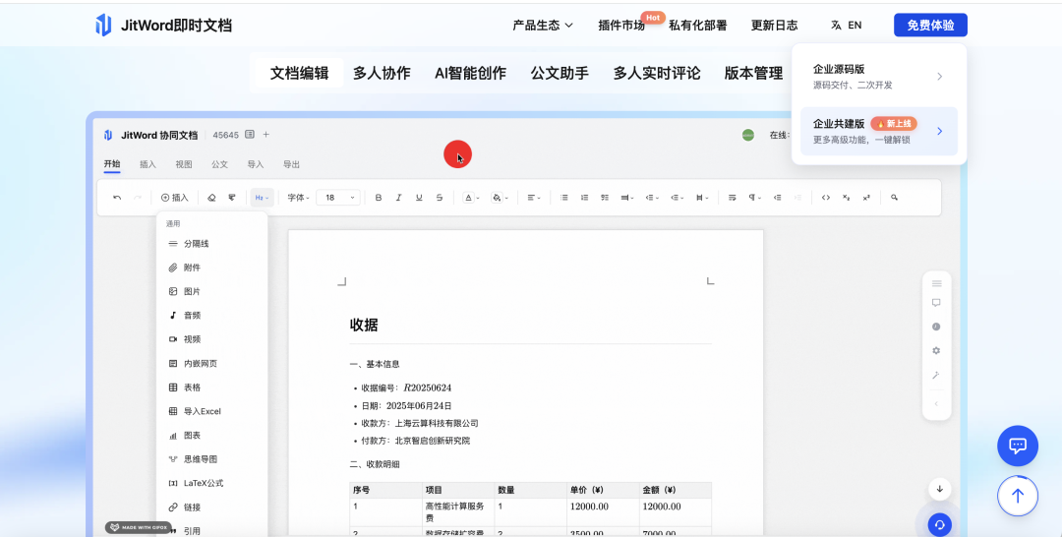This screenshot has width=1062, height=537.
Task: Toggle bulleted list
Action: pyautogui.click(x=563, y=198)
